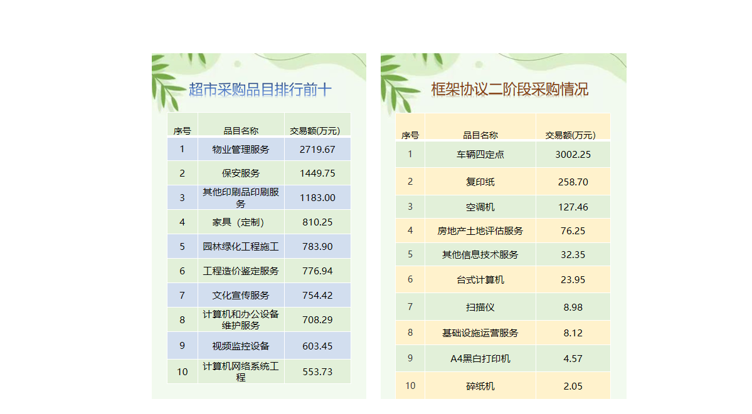
Task: Select the amount 23.95
Action: click(x=573, y=280)
